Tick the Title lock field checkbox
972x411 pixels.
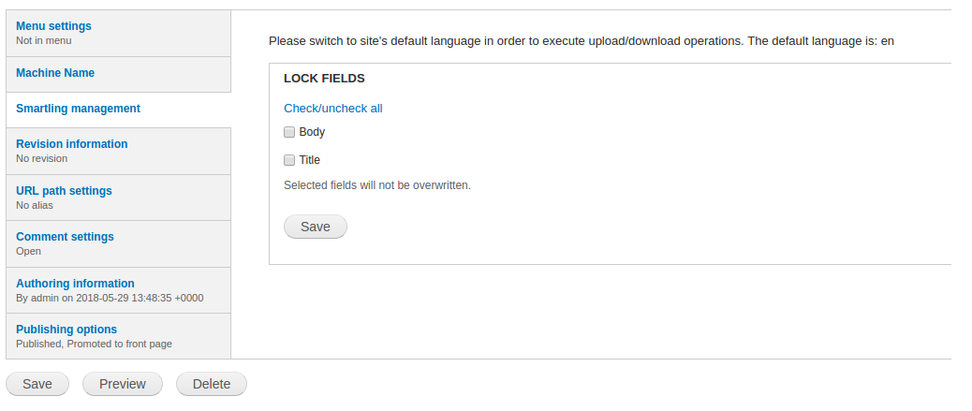[289, 160]
